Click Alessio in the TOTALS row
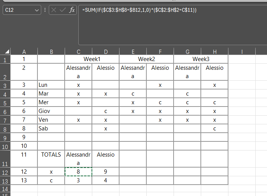The height and width of the screenshot is (196, 267). click(x=106, y=158)
